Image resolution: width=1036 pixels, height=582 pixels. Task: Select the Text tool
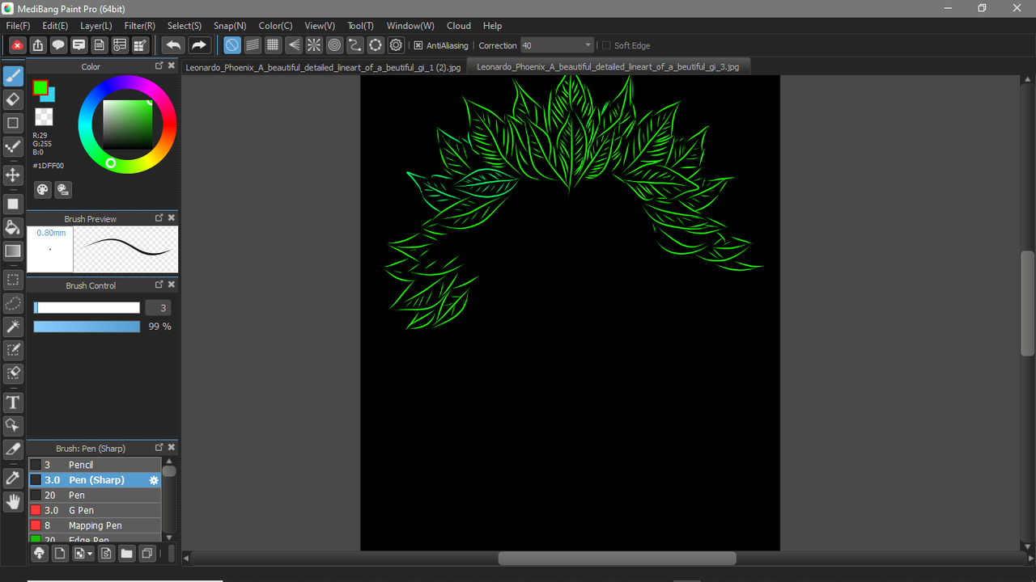coord(13,402)
